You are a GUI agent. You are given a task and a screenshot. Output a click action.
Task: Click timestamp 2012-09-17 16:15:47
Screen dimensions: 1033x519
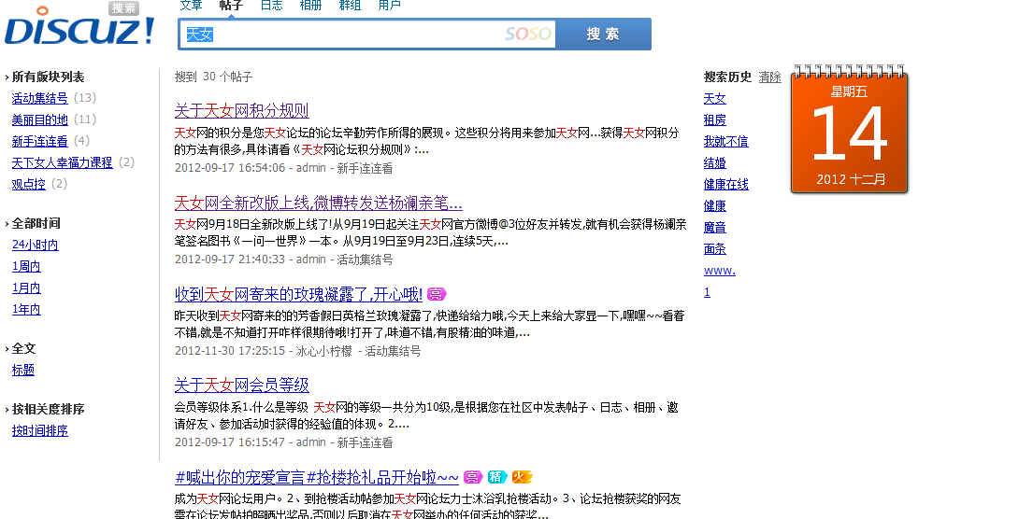[230, 442]
